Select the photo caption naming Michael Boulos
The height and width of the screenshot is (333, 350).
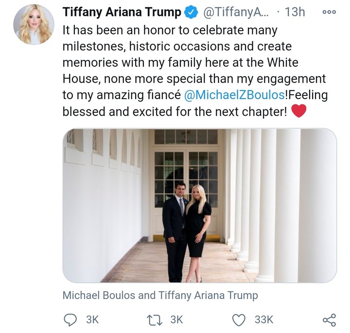point(160,295)
